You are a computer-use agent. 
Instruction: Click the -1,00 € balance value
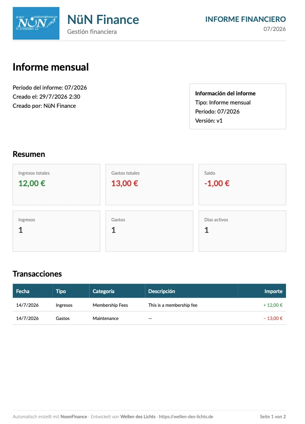tap(217, 183)
